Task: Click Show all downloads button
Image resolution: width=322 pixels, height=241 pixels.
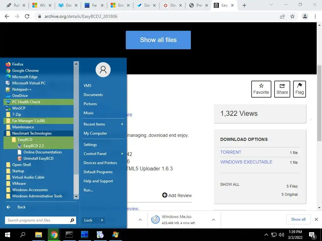Action: tap(298, 219)
